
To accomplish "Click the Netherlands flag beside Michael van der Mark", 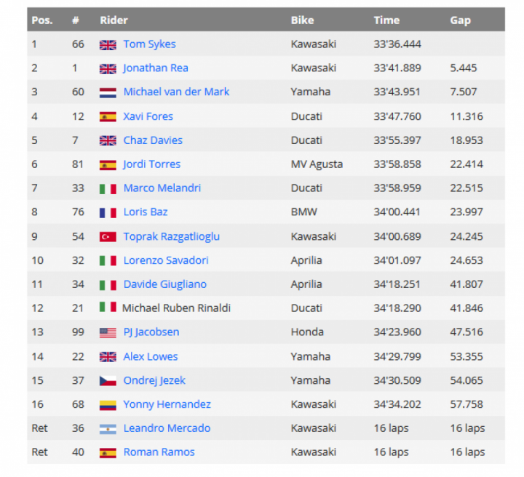I will tap(108, 92).
